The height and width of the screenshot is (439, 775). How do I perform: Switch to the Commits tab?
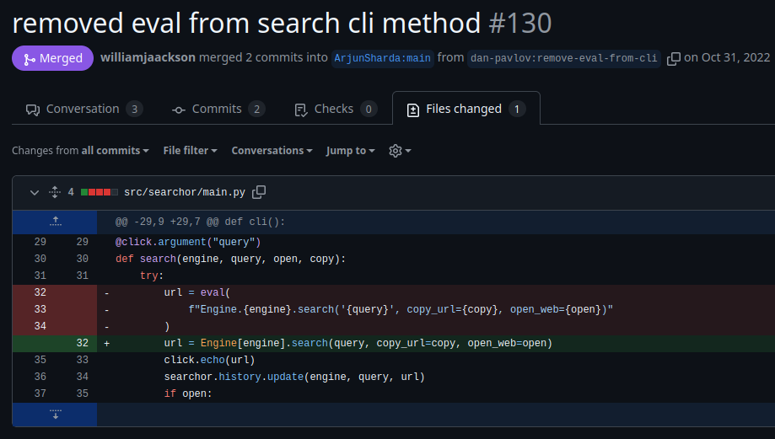218,109
